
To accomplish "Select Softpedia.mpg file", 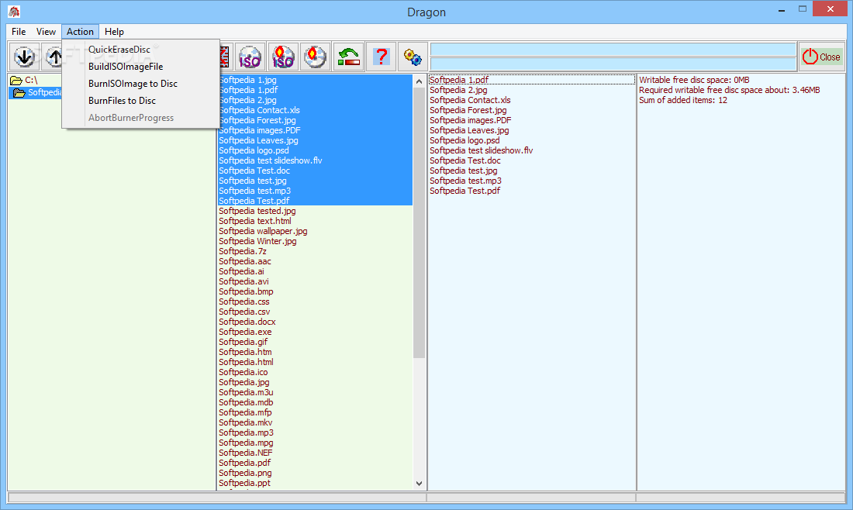I will 246,443.
